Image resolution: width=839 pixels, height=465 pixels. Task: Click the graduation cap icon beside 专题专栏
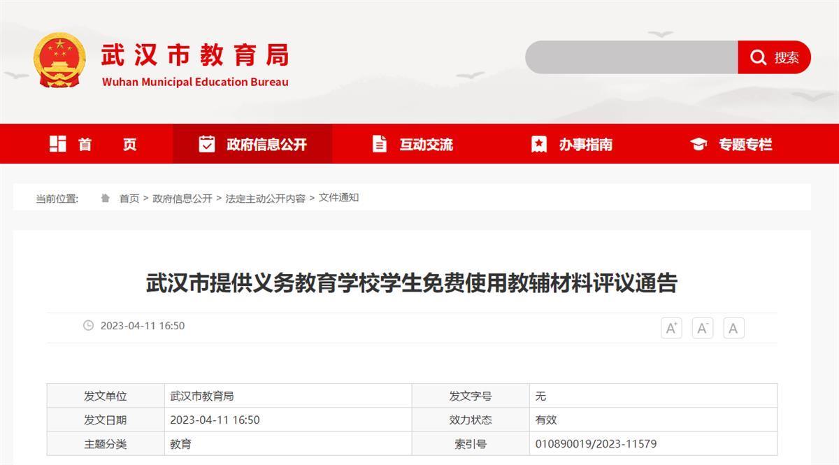coord(698,144)
